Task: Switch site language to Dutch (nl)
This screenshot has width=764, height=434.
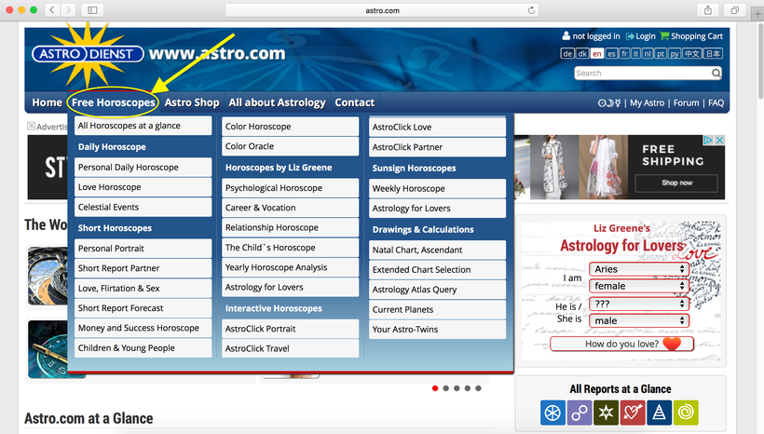Action: click(647, 54)
